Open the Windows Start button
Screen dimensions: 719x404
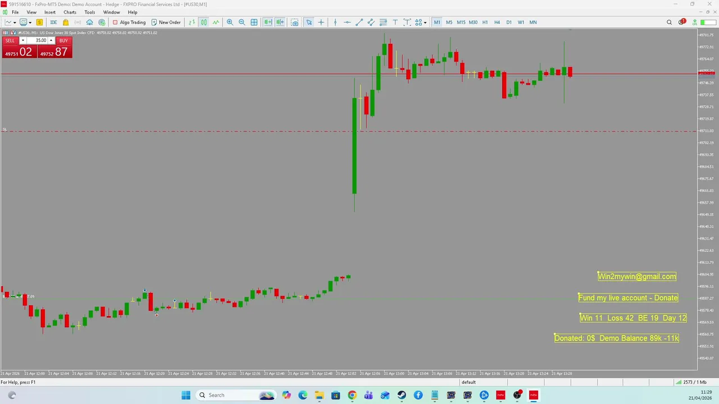(186, 395)
